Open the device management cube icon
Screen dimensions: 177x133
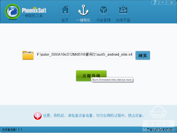click(x=103, y=10)
